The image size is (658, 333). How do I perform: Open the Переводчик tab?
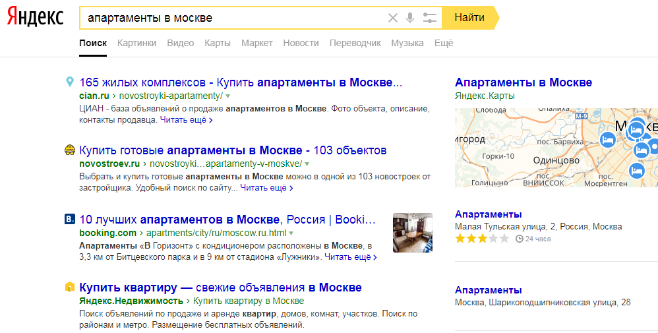click(355, 43)
